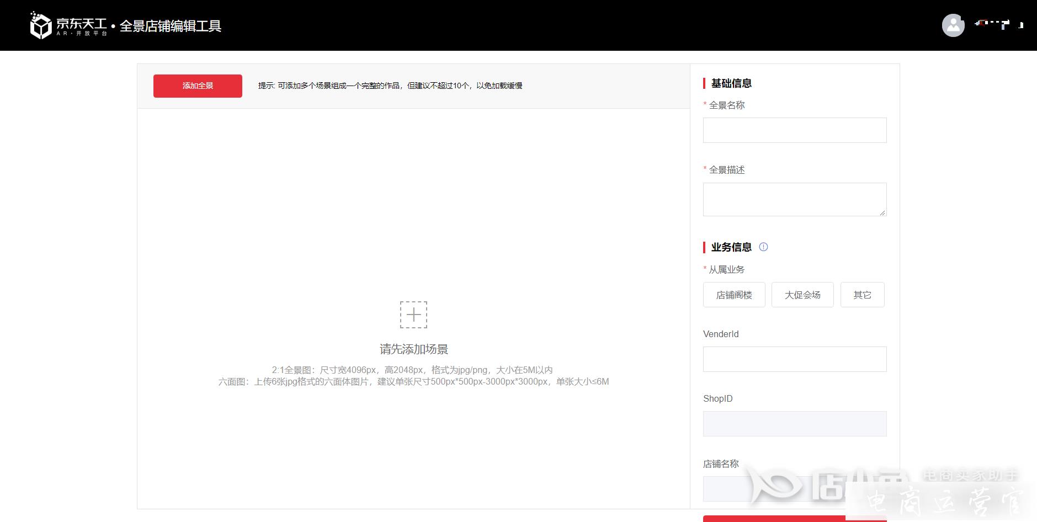This screenshot has height=522, width=1037.
Task: Focus the 全景描述 text area
Action: pos(795,199)
